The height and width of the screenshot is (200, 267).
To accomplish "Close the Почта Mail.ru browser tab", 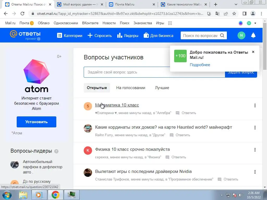I will 154,4.
